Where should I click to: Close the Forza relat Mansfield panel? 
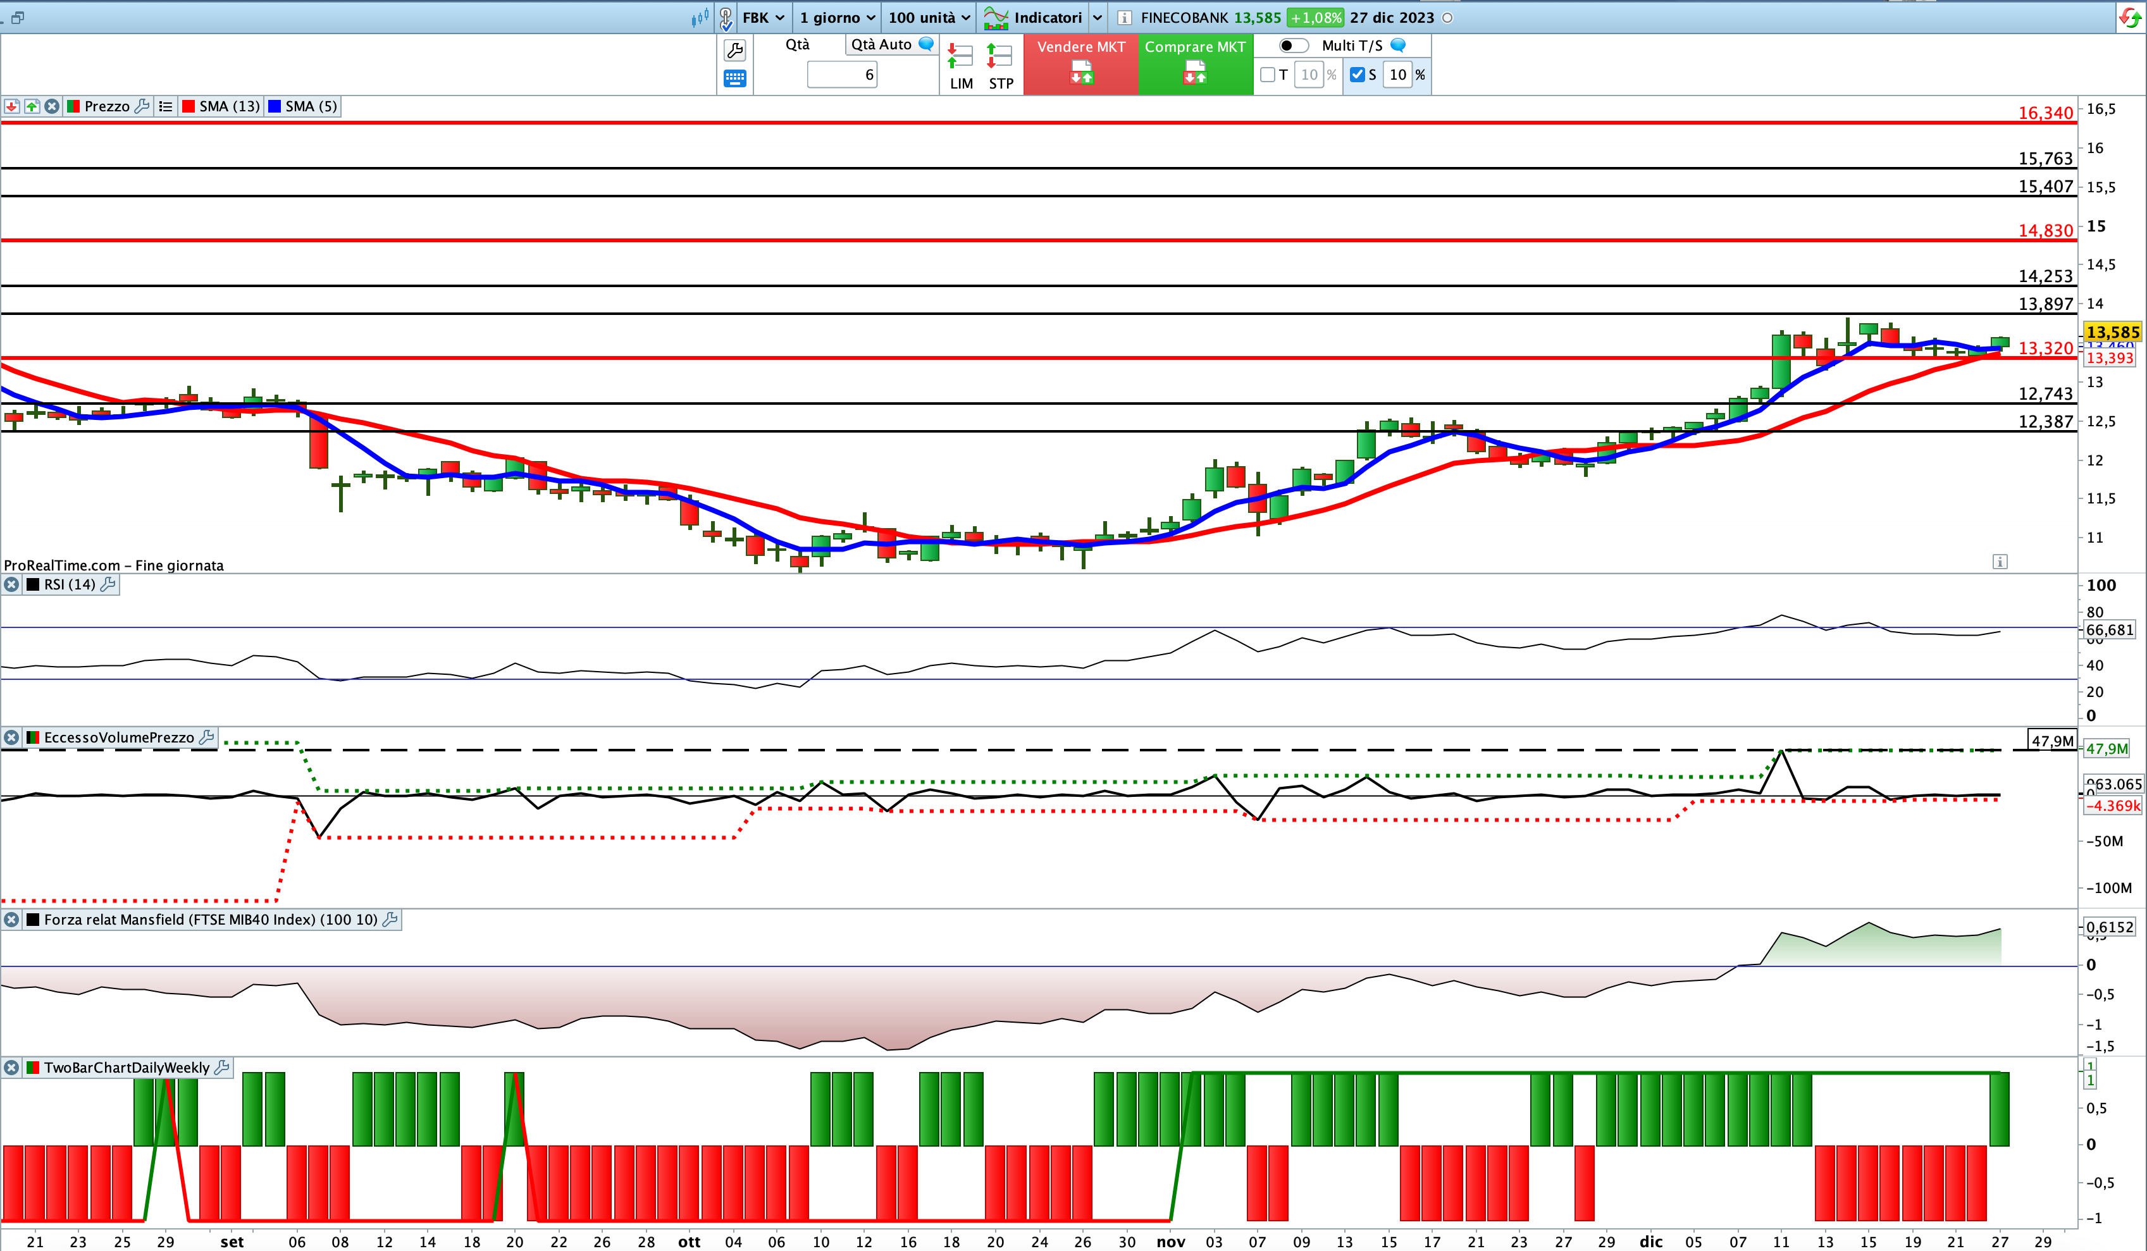click(11, 920)
